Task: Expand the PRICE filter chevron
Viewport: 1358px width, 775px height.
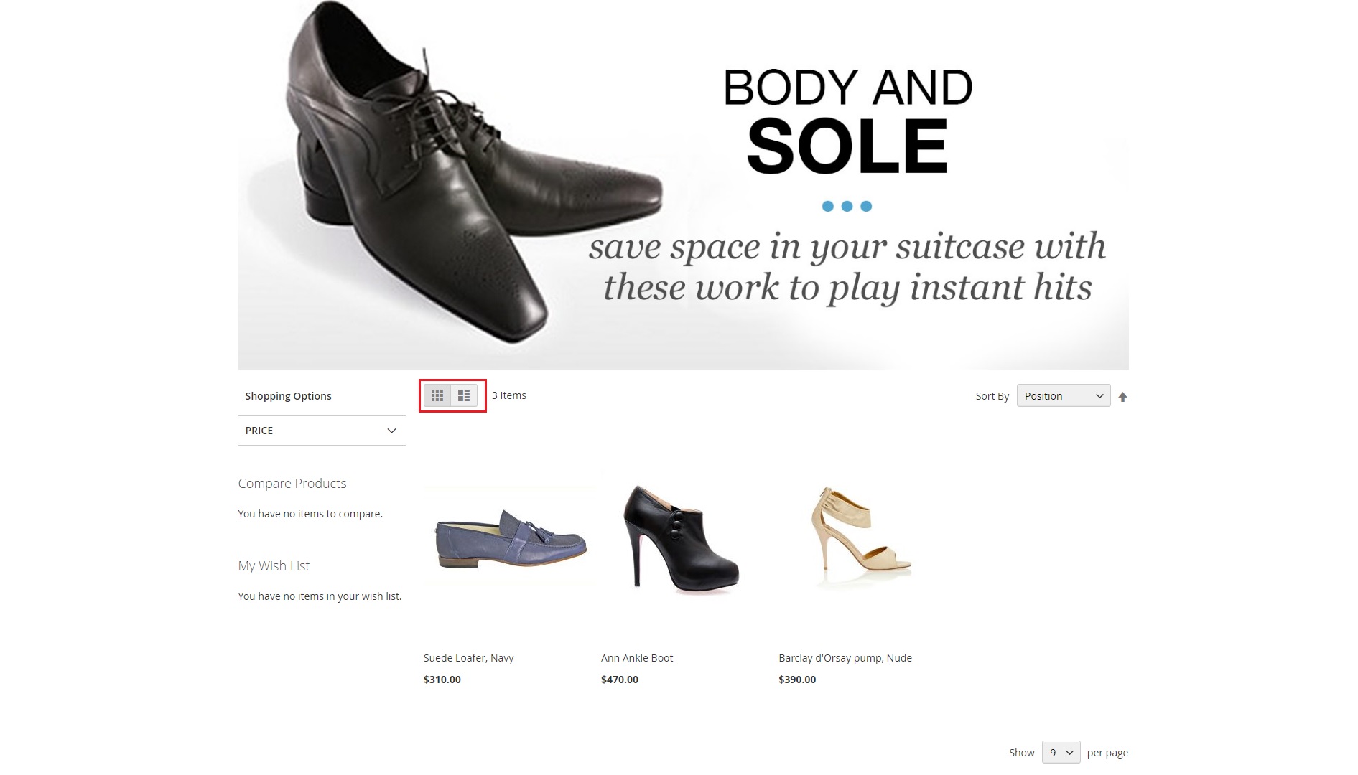Action: click(391, 431)
